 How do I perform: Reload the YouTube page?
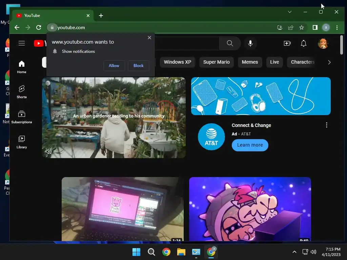(39, 27)
